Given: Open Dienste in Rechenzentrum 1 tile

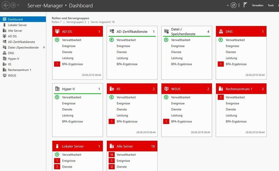Looking at the screenshot, I should (x=231, y=109).
